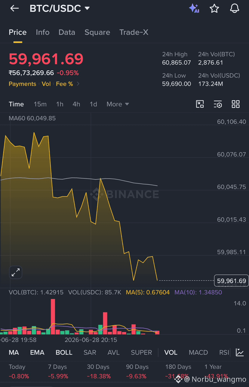Toggle the EMA indicator
The width and height of the screenshot is (249, 387).
37,352
